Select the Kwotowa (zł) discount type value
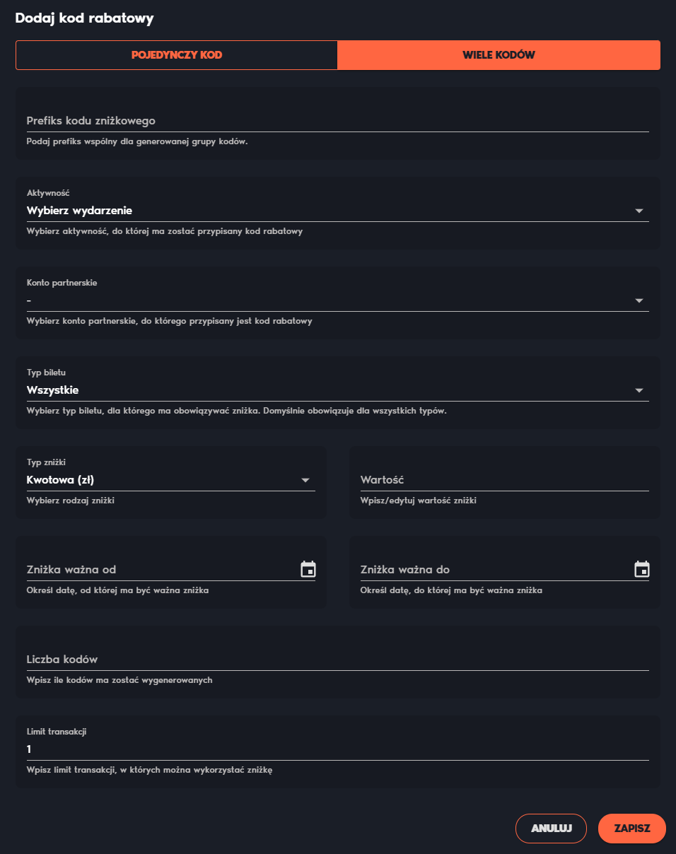This screenshot has width=676, height=854. click(61, 480)
